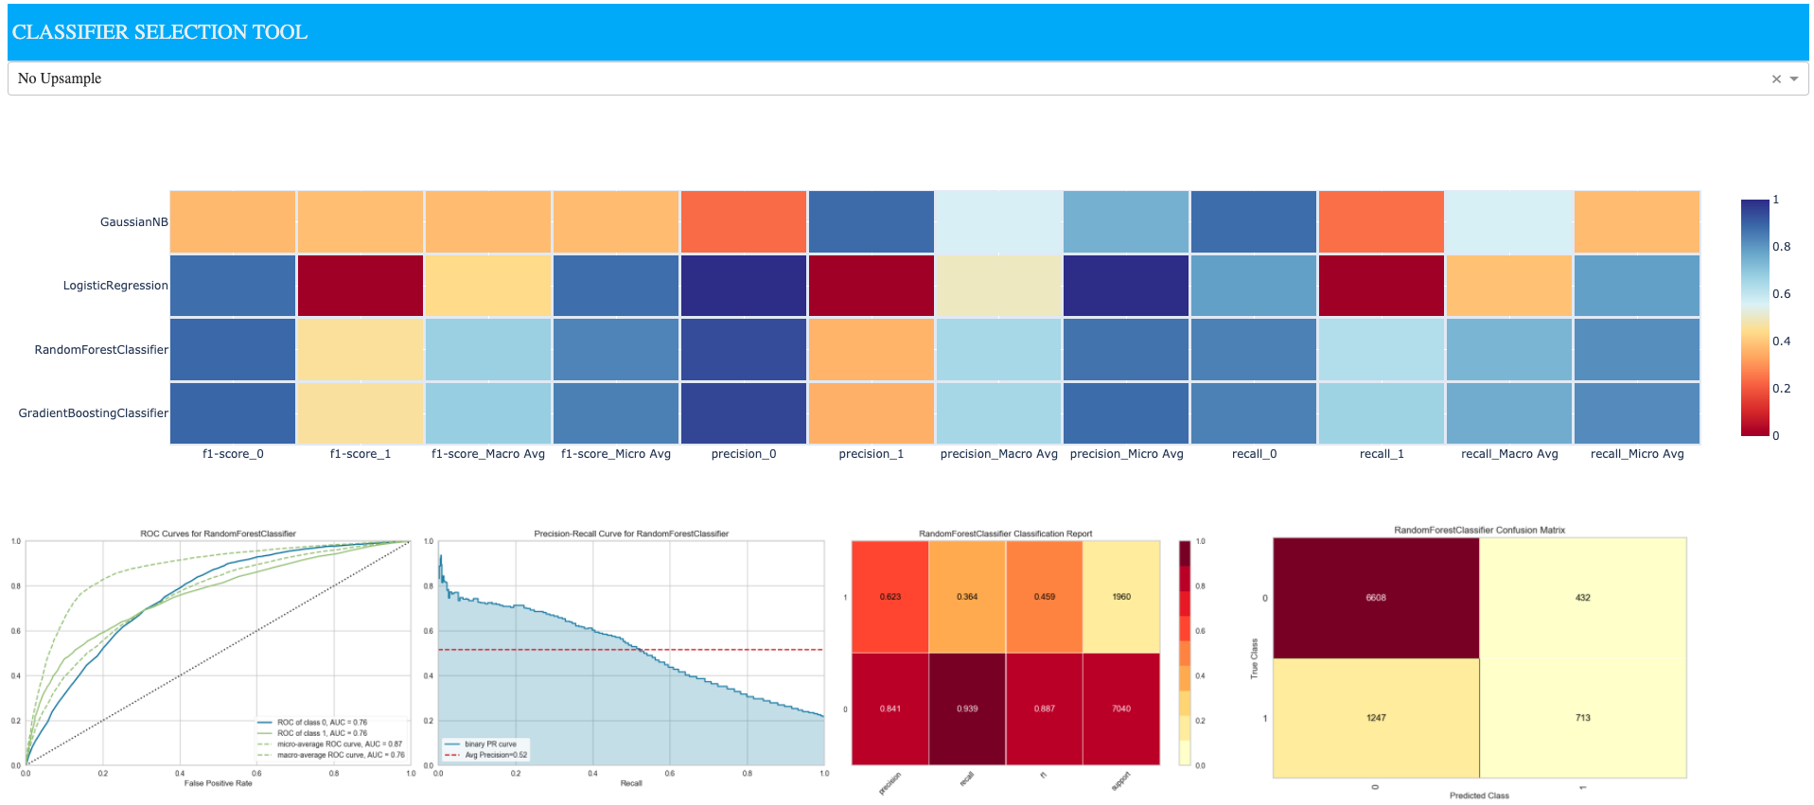Image resolution: width=1814 pixels, height=805 pixels.
Task: Click the precision_Micro Avg column label
Action: [1127, 454]
